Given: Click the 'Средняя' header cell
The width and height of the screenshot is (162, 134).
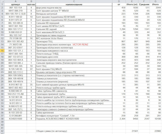Looking at the screenshot, I should click(x=144, y=4).
